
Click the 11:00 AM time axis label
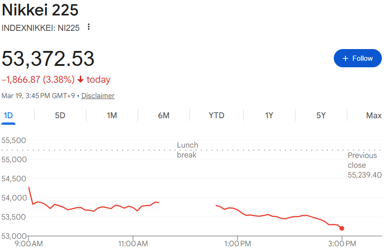pos(133,243)
